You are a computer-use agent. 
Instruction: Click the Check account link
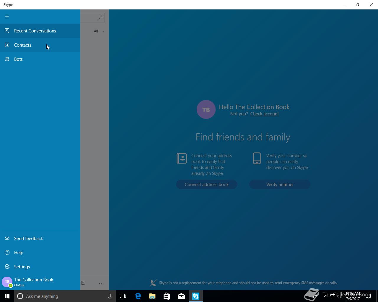265,114
